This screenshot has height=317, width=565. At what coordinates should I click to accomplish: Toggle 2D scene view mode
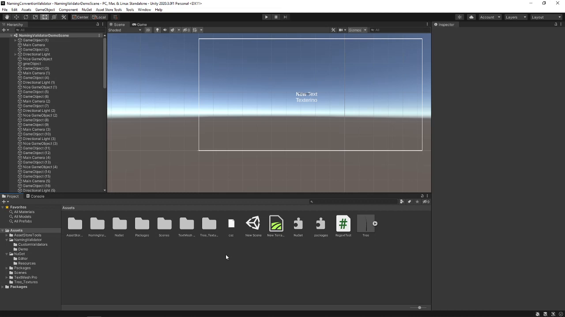[148, 30]
